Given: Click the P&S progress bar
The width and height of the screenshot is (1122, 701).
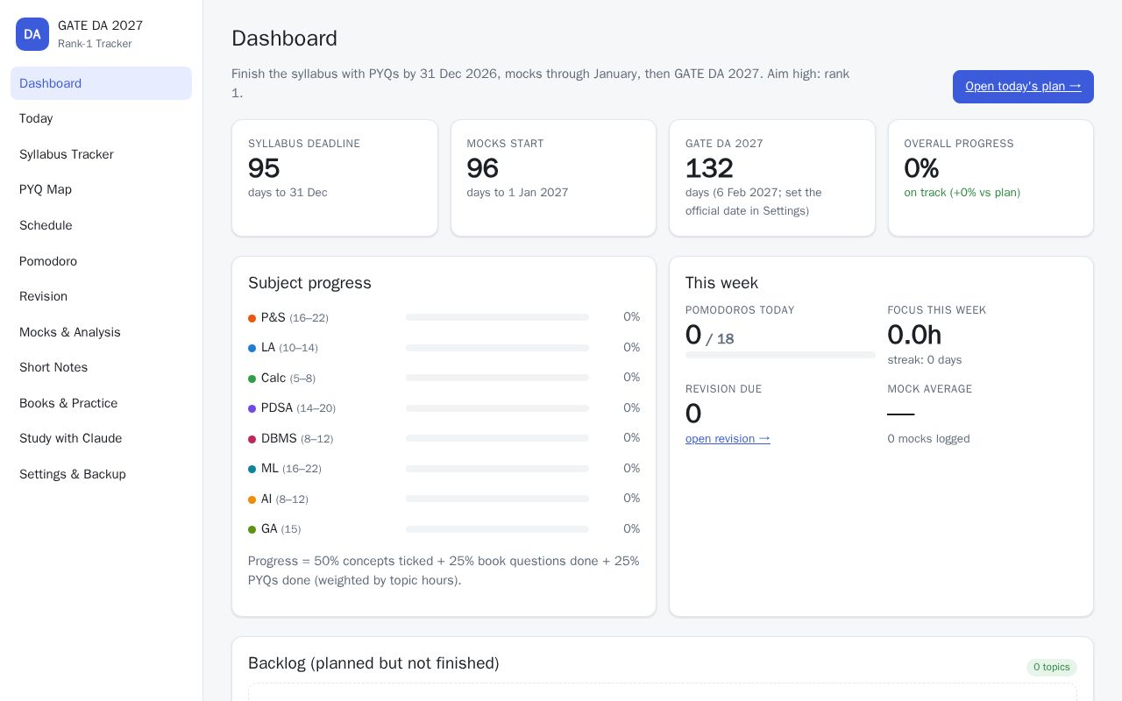Looking at the screenshot, I should coord(497,317).
